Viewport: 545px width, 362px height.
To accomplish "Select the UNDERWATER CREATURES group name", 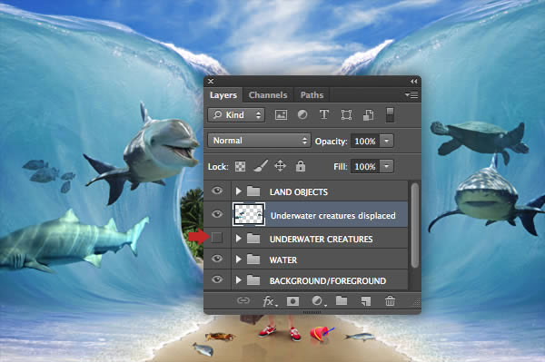I will 321,240.
